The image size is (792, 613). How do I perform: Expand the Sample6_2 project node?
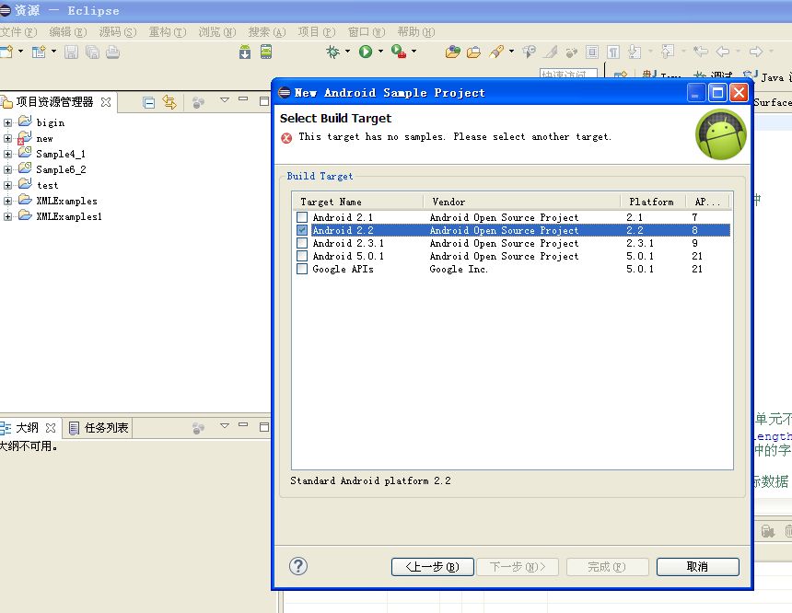pyautogui.click(x=7, y=169)
